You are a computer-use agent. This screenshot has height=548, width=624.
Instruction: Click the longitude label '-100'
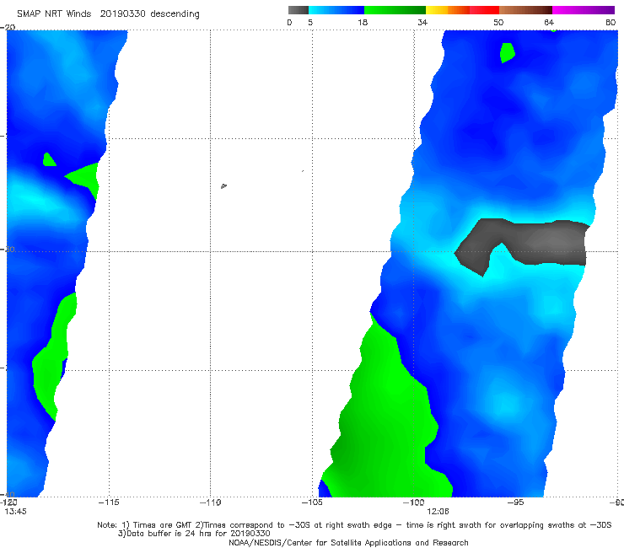(413, 502)
